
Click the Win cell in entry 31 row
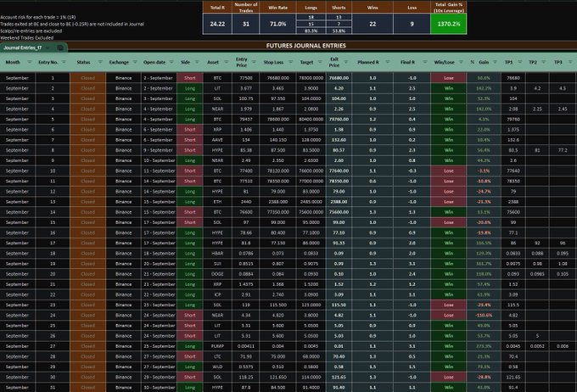(449, 387)
